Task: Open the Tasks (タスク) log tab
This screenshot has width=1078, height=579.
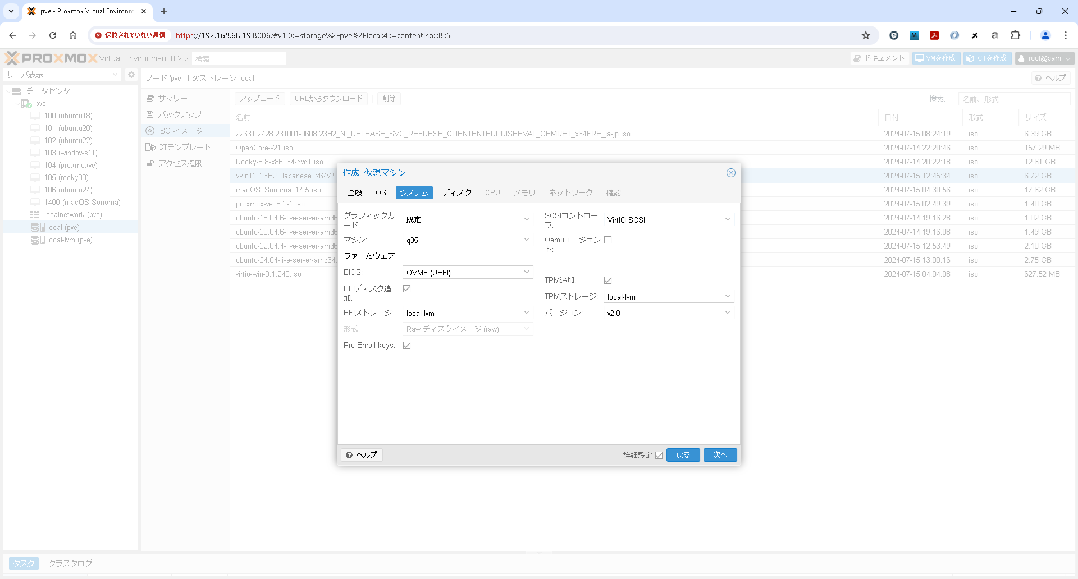Action: (24, 563)
